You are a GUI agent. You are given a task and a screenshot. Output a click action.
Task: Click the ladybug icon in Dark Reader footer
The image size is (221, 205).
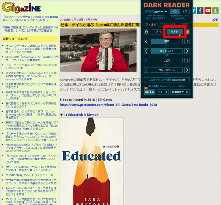(x=146, y=87)
